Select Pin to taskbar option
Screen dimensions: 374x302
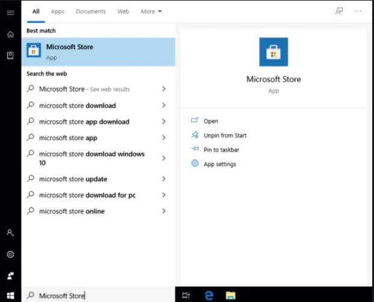coord(221,150)
